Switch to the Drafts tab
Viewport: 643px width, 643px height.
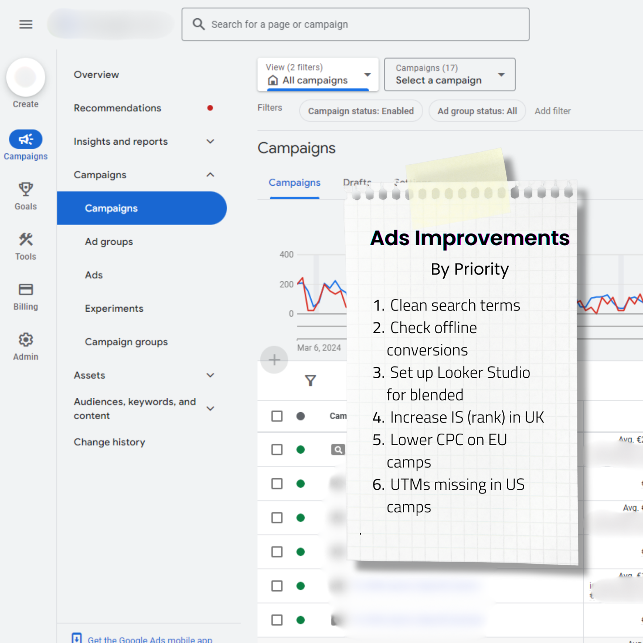pos(357,183)
